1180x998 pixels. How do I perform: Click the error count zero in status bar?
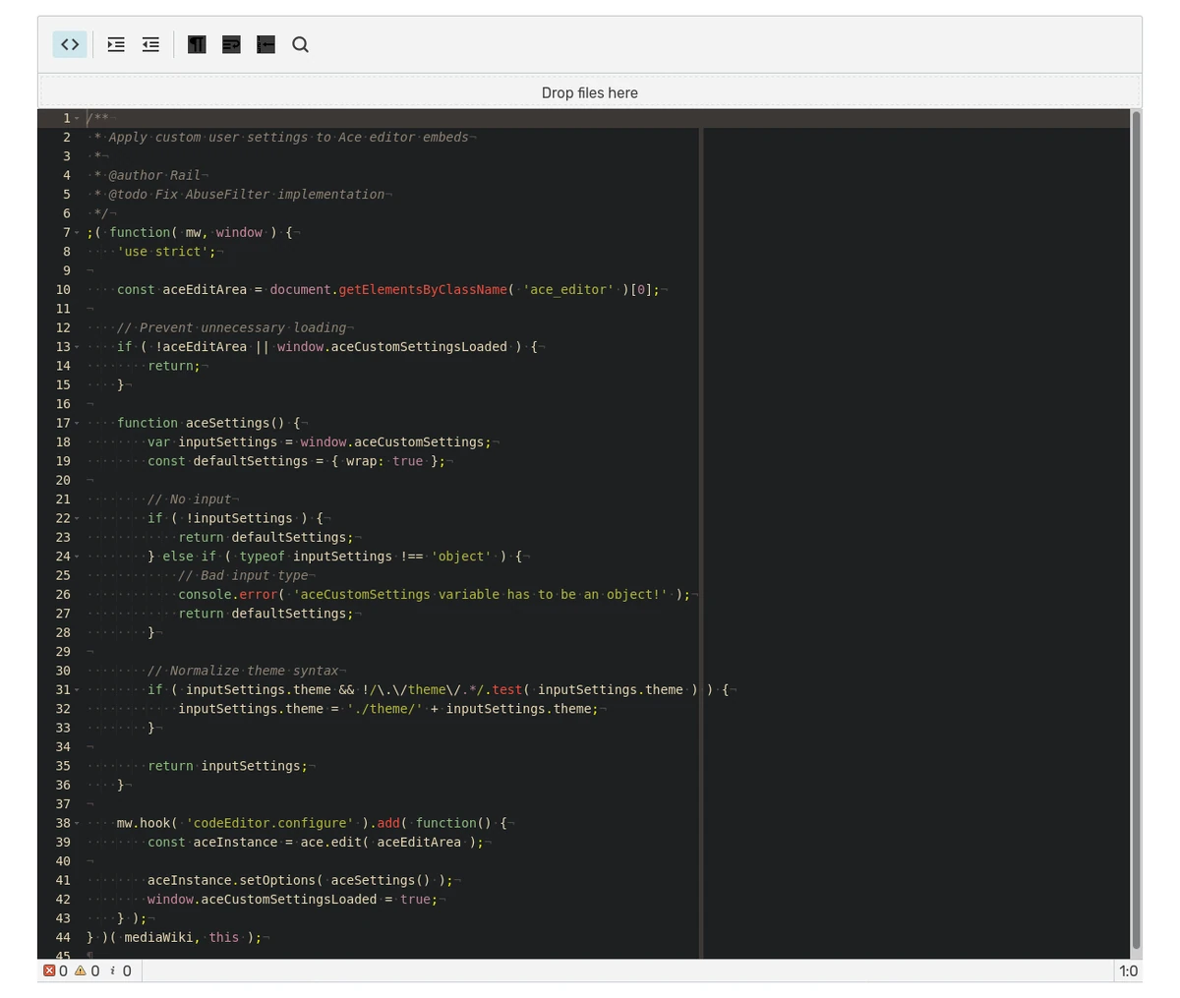point(63,970)
